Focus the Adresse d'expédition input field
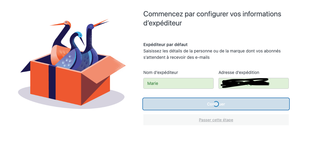310x147 pixels. coord(253,83)
